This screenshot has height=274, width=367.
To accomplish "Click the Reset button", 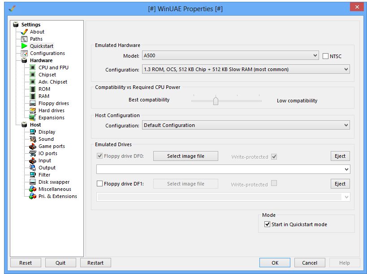I will coord(26,263).
